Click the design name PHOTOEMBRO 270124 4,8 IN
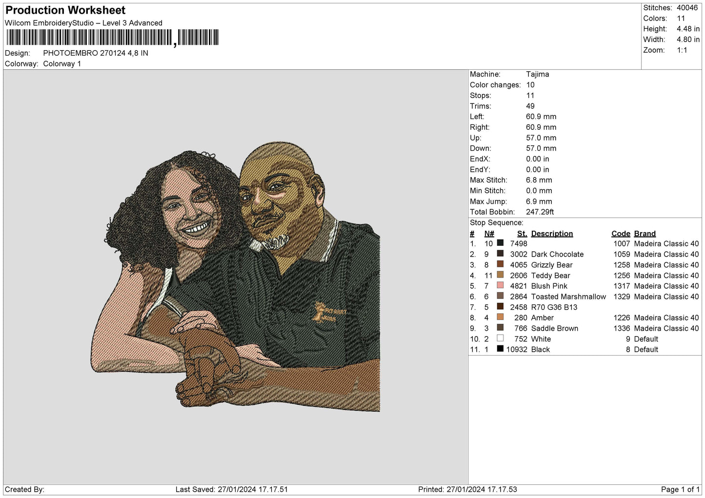Viewport: 705px width, 498px height. 96,53
